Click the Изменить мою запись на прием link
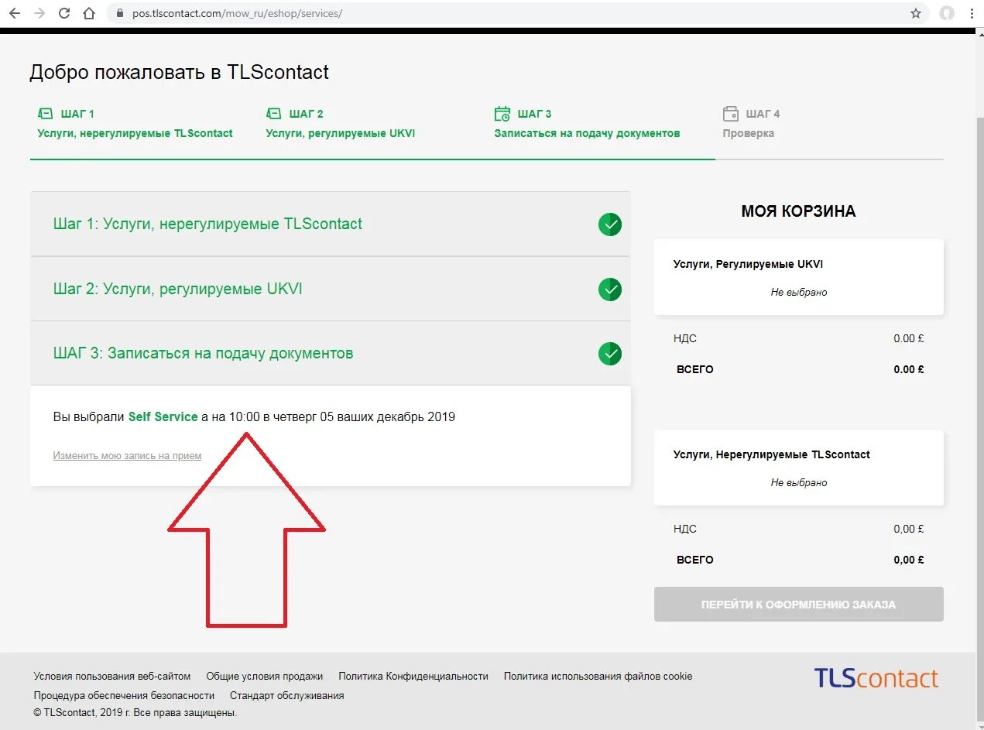Image resolution: width=984 pixels, height=730 pixels. [x=127, y=456]
